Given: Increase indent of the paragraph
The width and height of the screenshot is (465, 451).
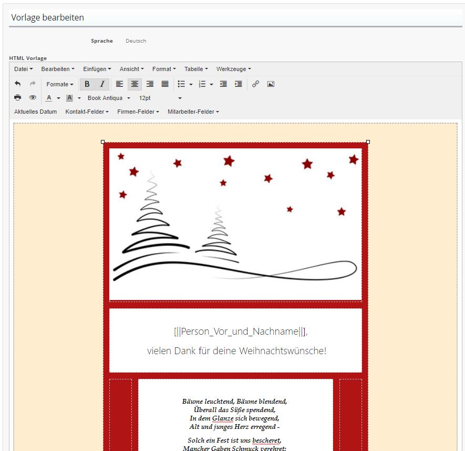Looking at the screenshot, I should (x=239, y=84).
